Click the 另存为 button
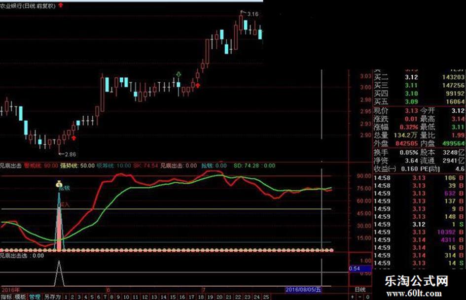The width and height of the screenshot is (466, 300). tap(52, 297)
